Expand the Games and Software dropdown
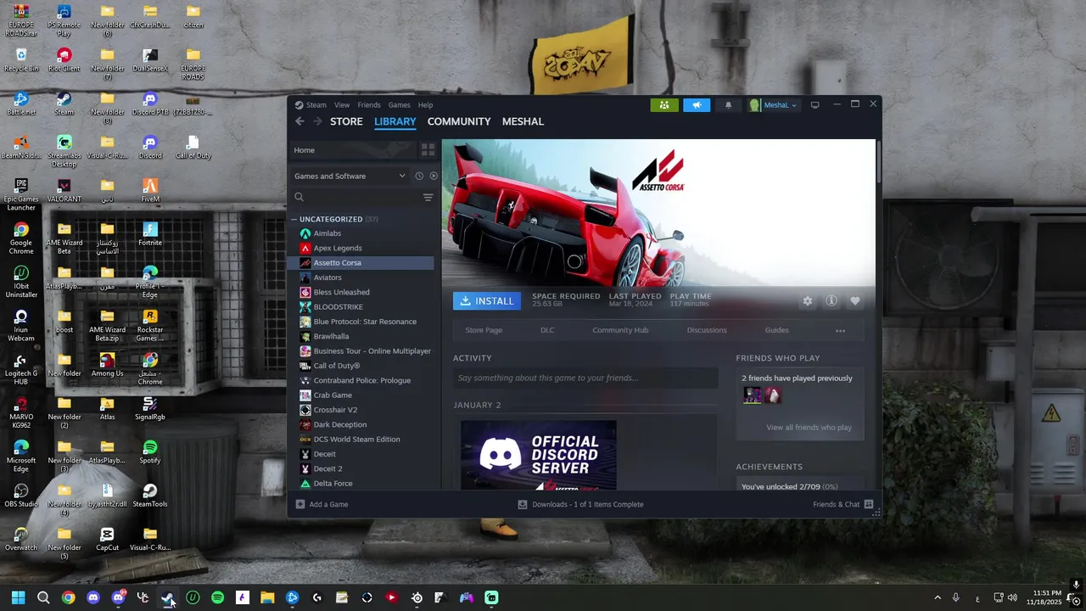This screenshot has height=611, width=1086. (350, 176)
